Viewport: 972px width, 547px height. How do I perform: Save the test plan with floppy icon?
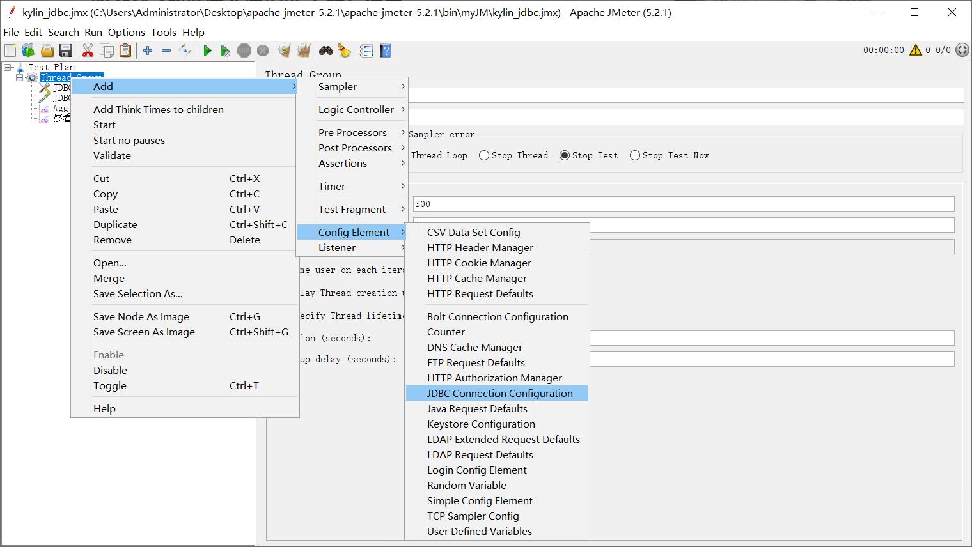65,50
